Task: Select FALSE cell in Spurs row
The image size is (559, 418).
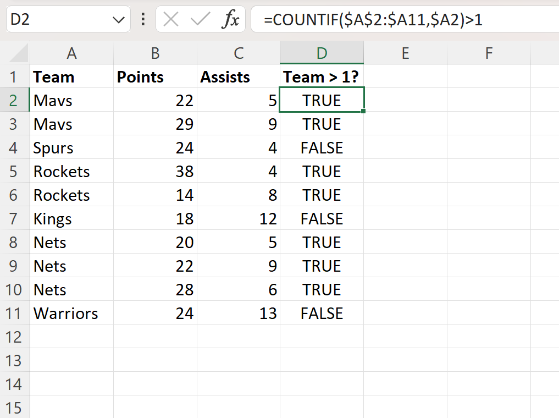Action: [322, 147]
